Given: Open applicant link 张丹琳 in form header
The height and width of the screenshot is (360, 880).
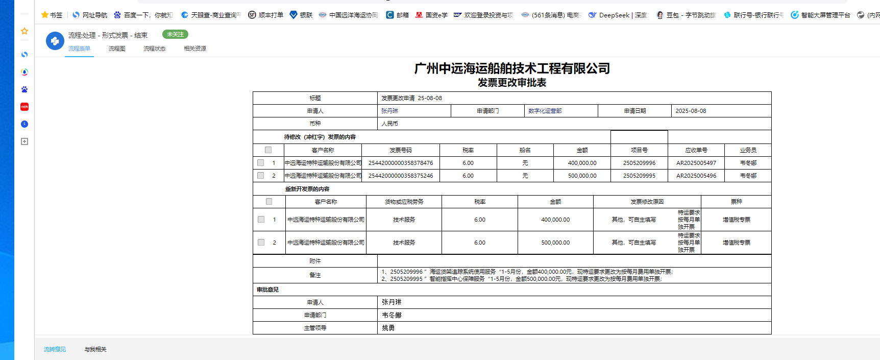Looking at the screenshot, I should 389,111.
